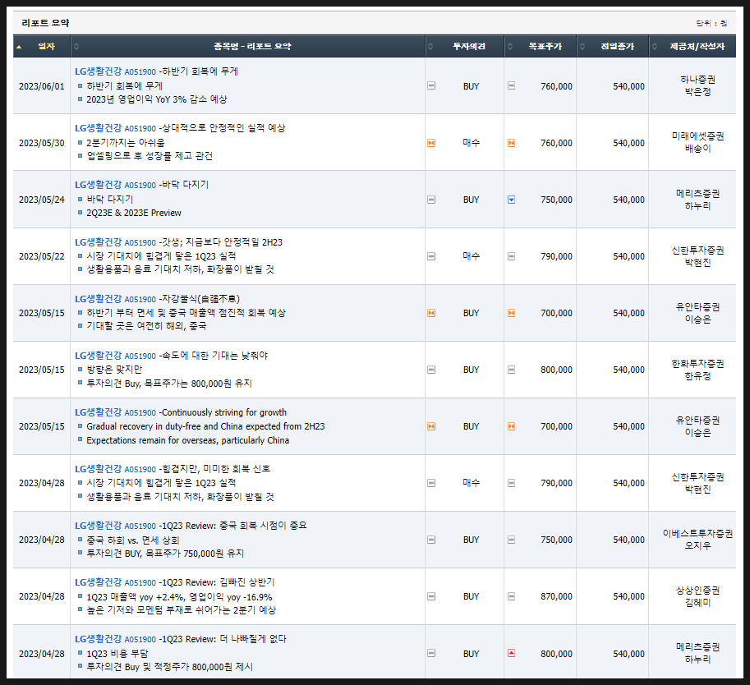Viewport: 750px width, 685px height.
Task: Click the red target-price-raised arrow in 더 나빠질게 없다 row
Action: (x=511, y=654)
